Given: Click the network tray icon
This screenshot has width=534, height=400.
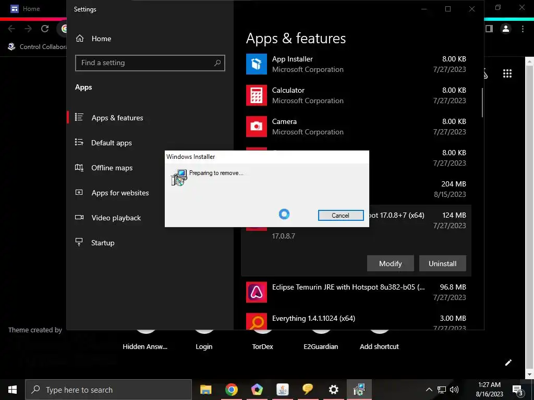Looking at the screenshot, I should [442, 390].
